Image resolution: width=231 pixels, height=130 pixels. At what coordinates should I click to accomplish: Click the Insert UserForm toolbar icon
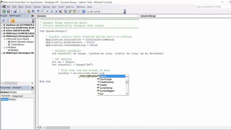tap(8, 11)
